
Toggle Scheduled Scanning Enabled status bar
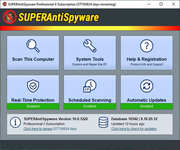(x=90, y=106)
